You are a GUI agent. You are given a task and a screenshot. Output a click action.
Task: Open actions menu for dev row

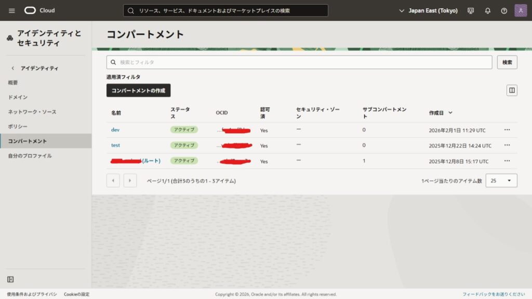click(x=507, y=129)
